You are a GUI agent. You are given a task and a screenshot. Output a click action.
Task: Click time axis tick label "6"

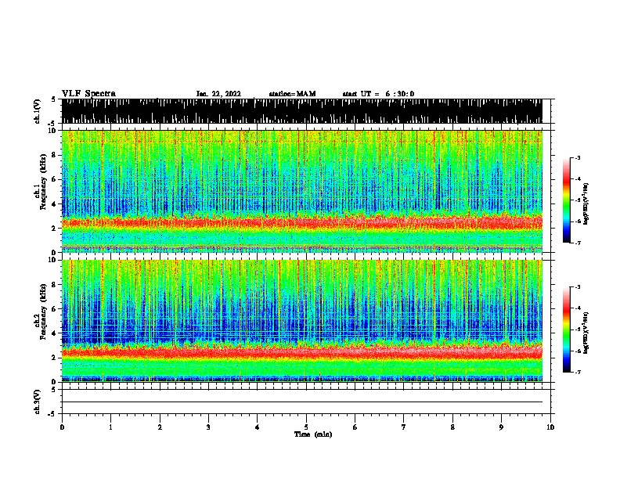tap(355, 427)
